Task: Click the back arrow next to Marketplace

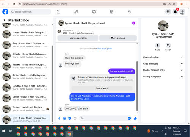Action: coord(5,20)
